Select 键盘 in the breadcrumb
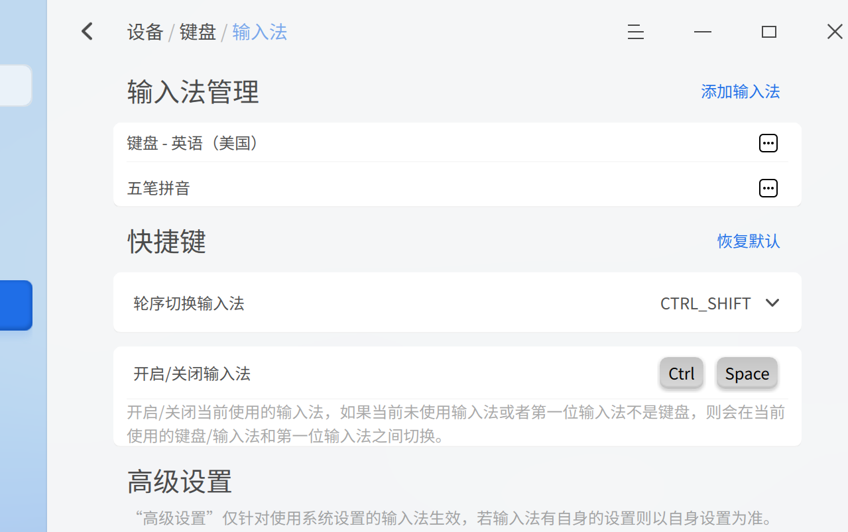Viewport: 848px width, 532px height. (197, 31)
